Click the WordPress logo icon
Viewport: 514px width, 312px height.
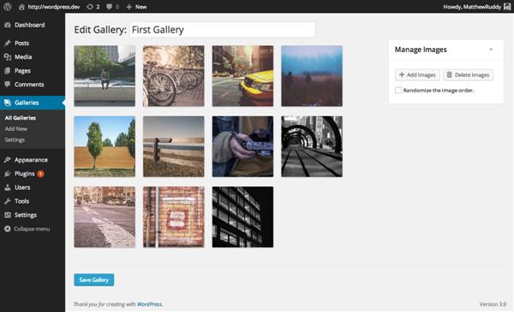(x=7, y=7)
